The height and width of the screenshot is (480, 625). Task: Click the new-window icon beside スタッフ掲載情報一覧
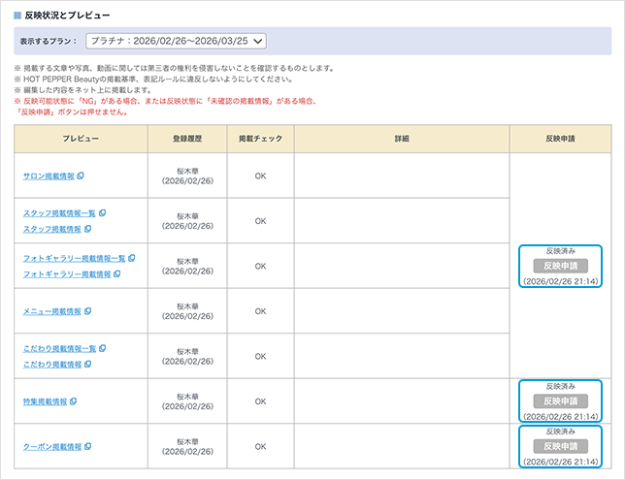pyautogui.click(x=102, y=212)
